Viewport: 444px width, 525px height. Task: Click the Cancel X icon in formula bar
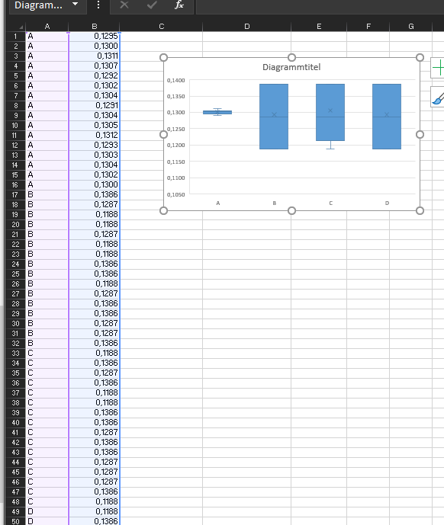pyautogui.click(x=124, y=5)
